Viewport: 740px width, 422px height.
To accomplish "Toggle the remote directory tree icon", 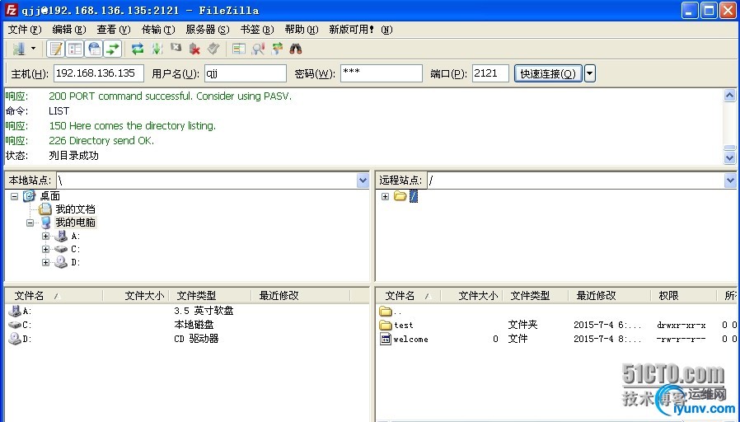I will (95, 49).
